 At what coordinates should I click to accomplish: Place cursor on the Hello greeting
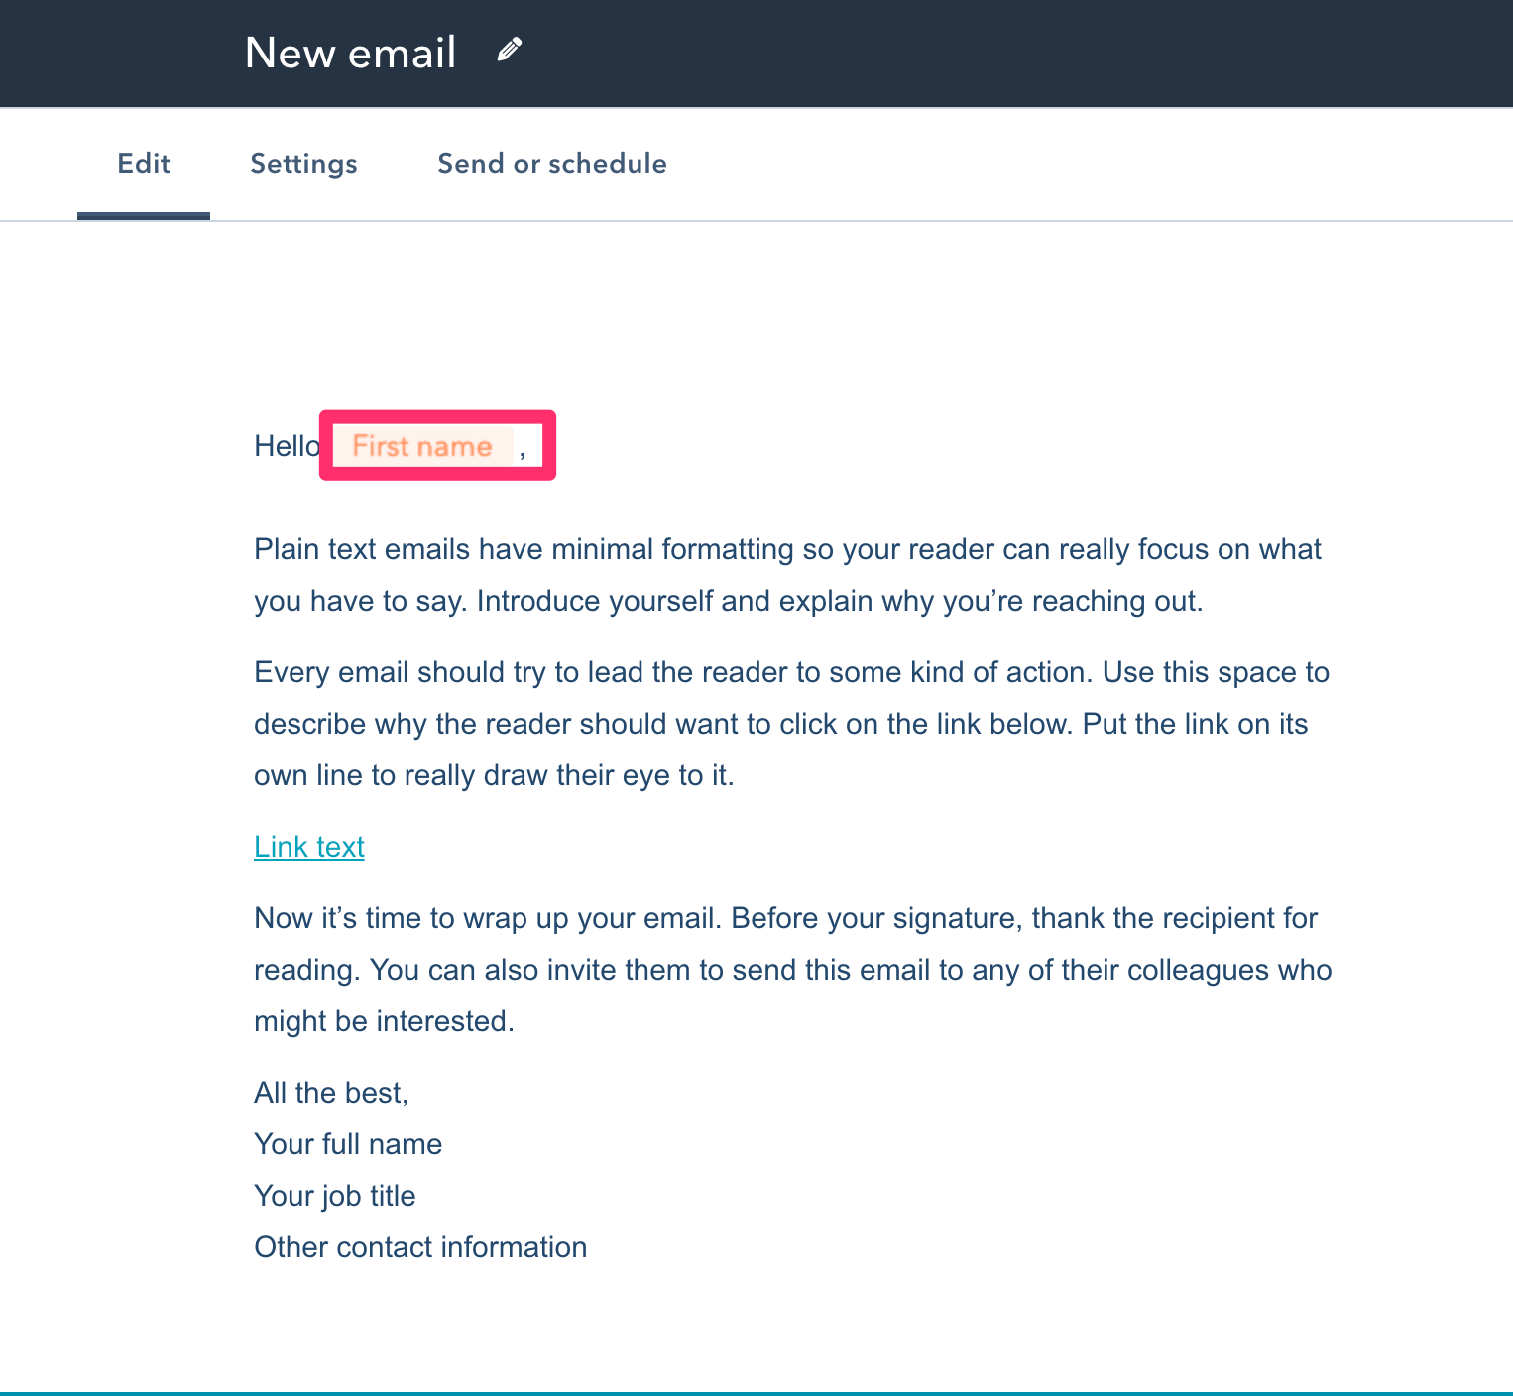(x=285, y=446)
